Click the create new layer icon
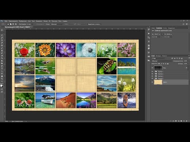 tap(184, 121)
